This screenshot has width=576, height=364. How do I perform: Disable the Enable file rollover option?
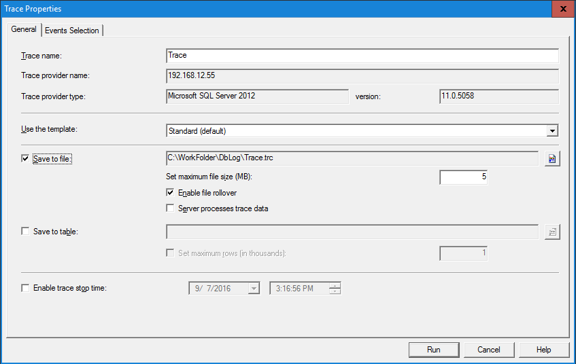tap(170, 193)
